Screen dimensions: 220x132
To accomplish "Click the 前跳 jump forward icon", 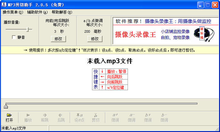I will coord(45,115).
